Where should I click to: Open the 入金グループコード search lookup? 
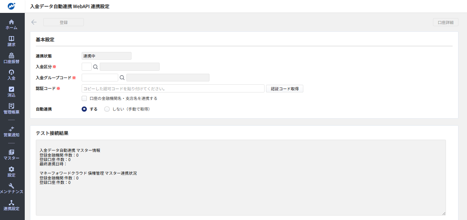tap(122, 78)
